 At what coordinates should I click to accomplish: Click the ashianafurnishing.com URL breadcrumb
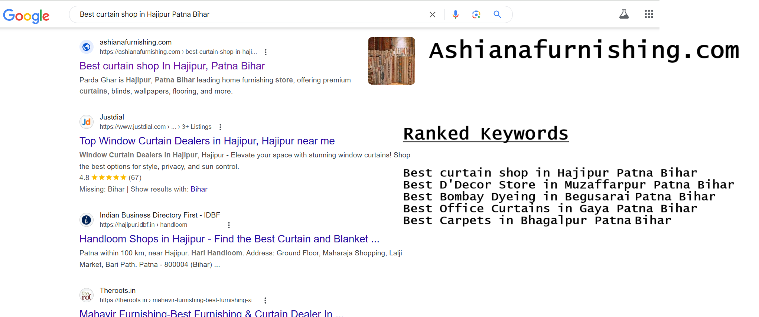coord(178,52)
